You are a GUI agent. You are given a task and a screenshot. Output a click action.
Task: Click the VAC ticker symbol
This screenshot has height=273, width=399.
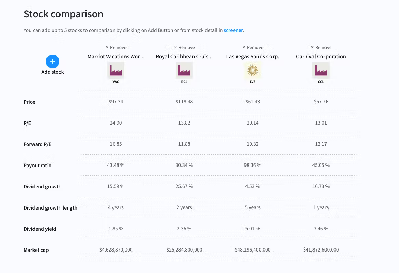116,82
